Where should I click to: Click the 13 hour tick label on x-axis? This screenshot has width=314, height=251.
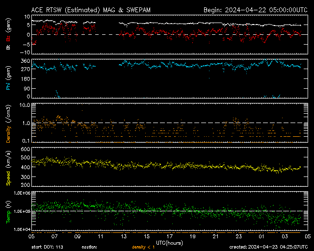(124, 236)
